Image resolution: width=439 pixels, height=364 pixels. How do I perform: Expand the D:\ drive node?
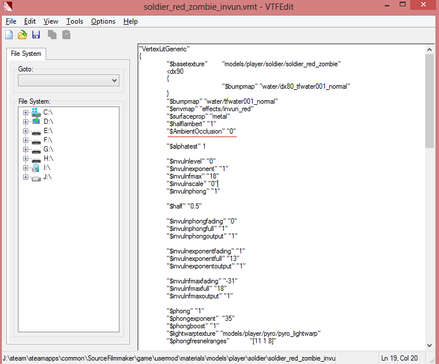tap(25, 122)
